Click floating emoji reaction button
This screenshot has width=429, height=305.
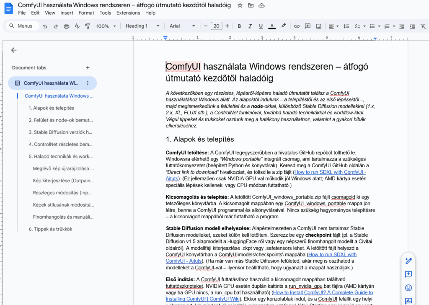(x=408, y=287)
